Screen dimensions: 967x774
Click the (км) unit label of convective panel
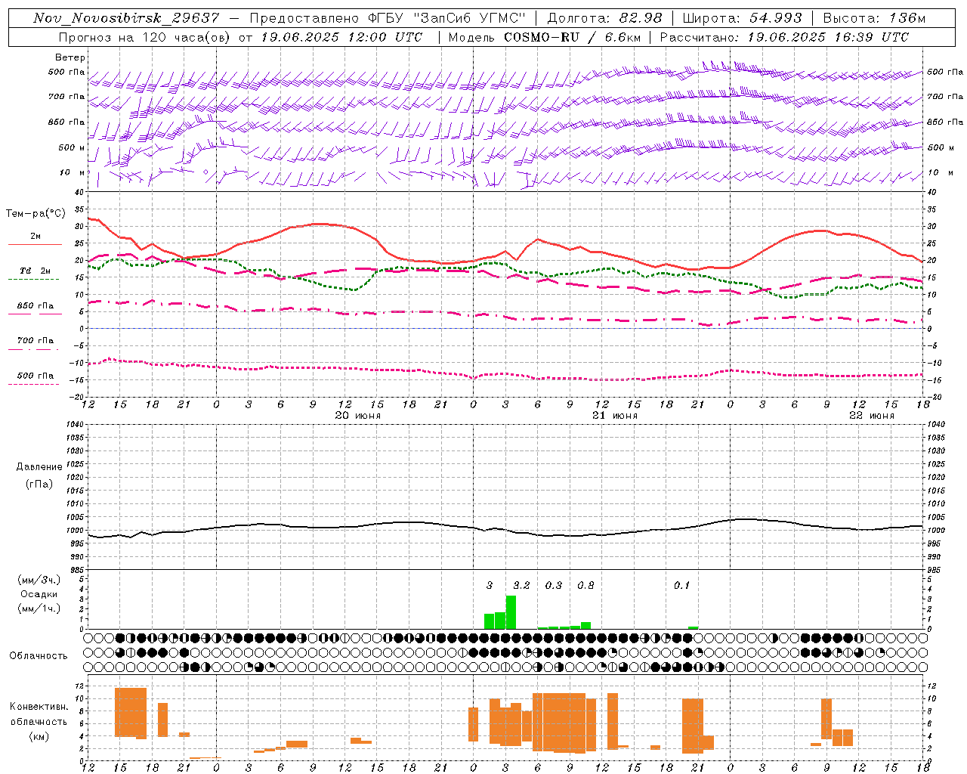[x=39, y=736]
